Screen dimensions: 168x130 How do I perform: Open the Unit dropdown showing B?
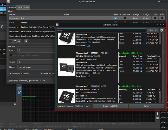[36, 50]
